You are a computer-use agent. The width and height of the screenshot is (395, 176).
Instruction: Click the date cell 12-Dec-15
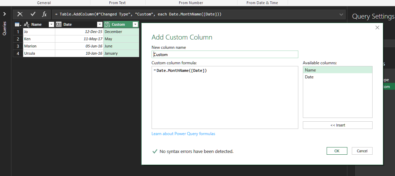[79, 32]
